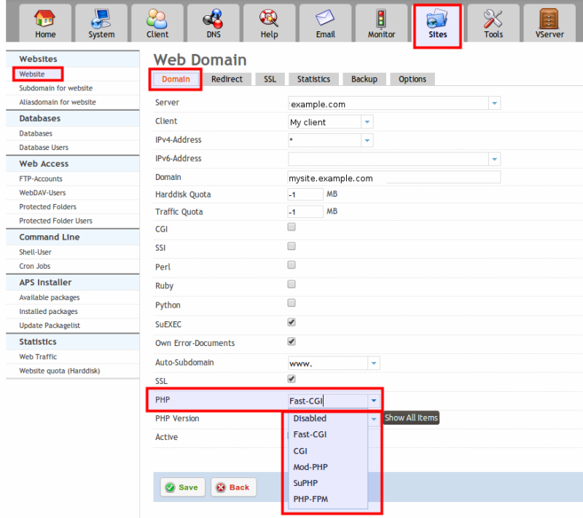The width and height of the screenshot is (583, 518).
Task: Click the Domain text input field
Action: (394, 178)
